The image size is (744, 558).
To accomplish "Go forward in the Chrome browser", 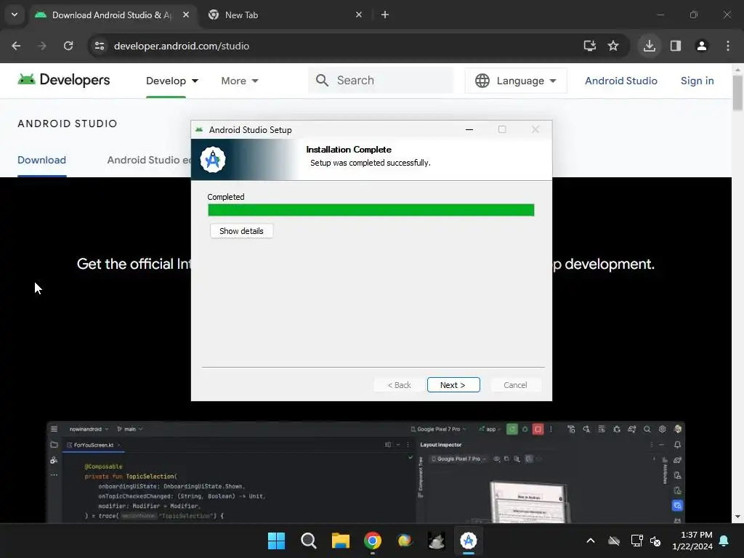I will pyautogui.click(x=42, y=46).
